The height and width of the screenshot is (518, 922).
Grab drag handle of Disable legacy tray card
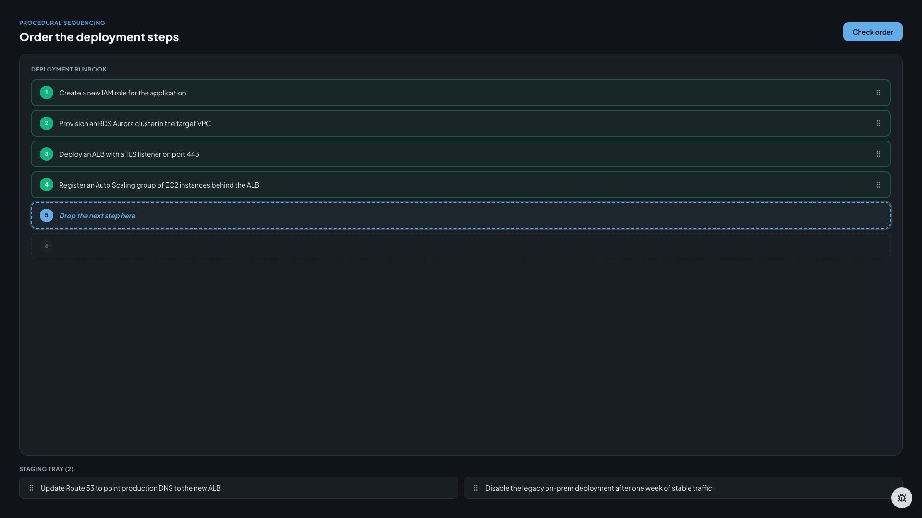coord(476,488)
